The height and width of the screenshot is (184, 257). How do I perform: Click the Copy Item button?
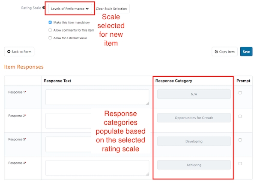coord(224,52)
